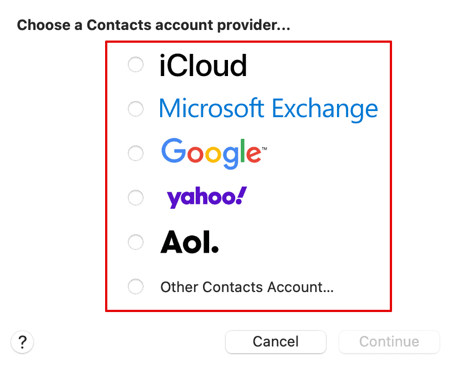Click the trademark symbol beside the Google logo

[x=265, y=149]
